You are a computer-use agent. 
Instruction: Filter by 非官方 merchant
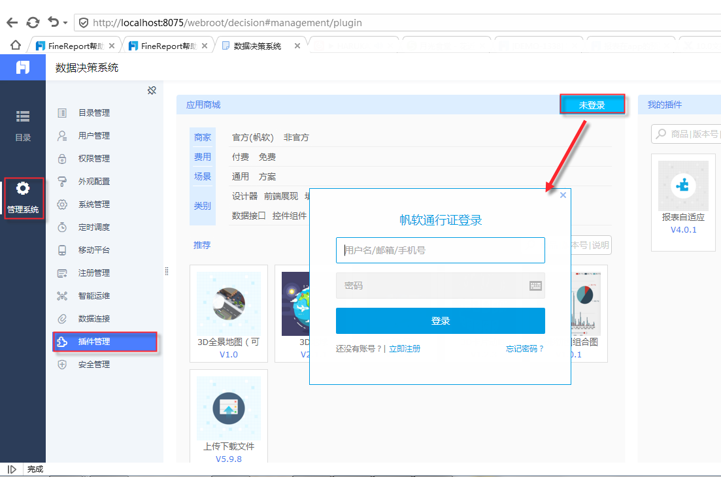(x=296, y=137)
